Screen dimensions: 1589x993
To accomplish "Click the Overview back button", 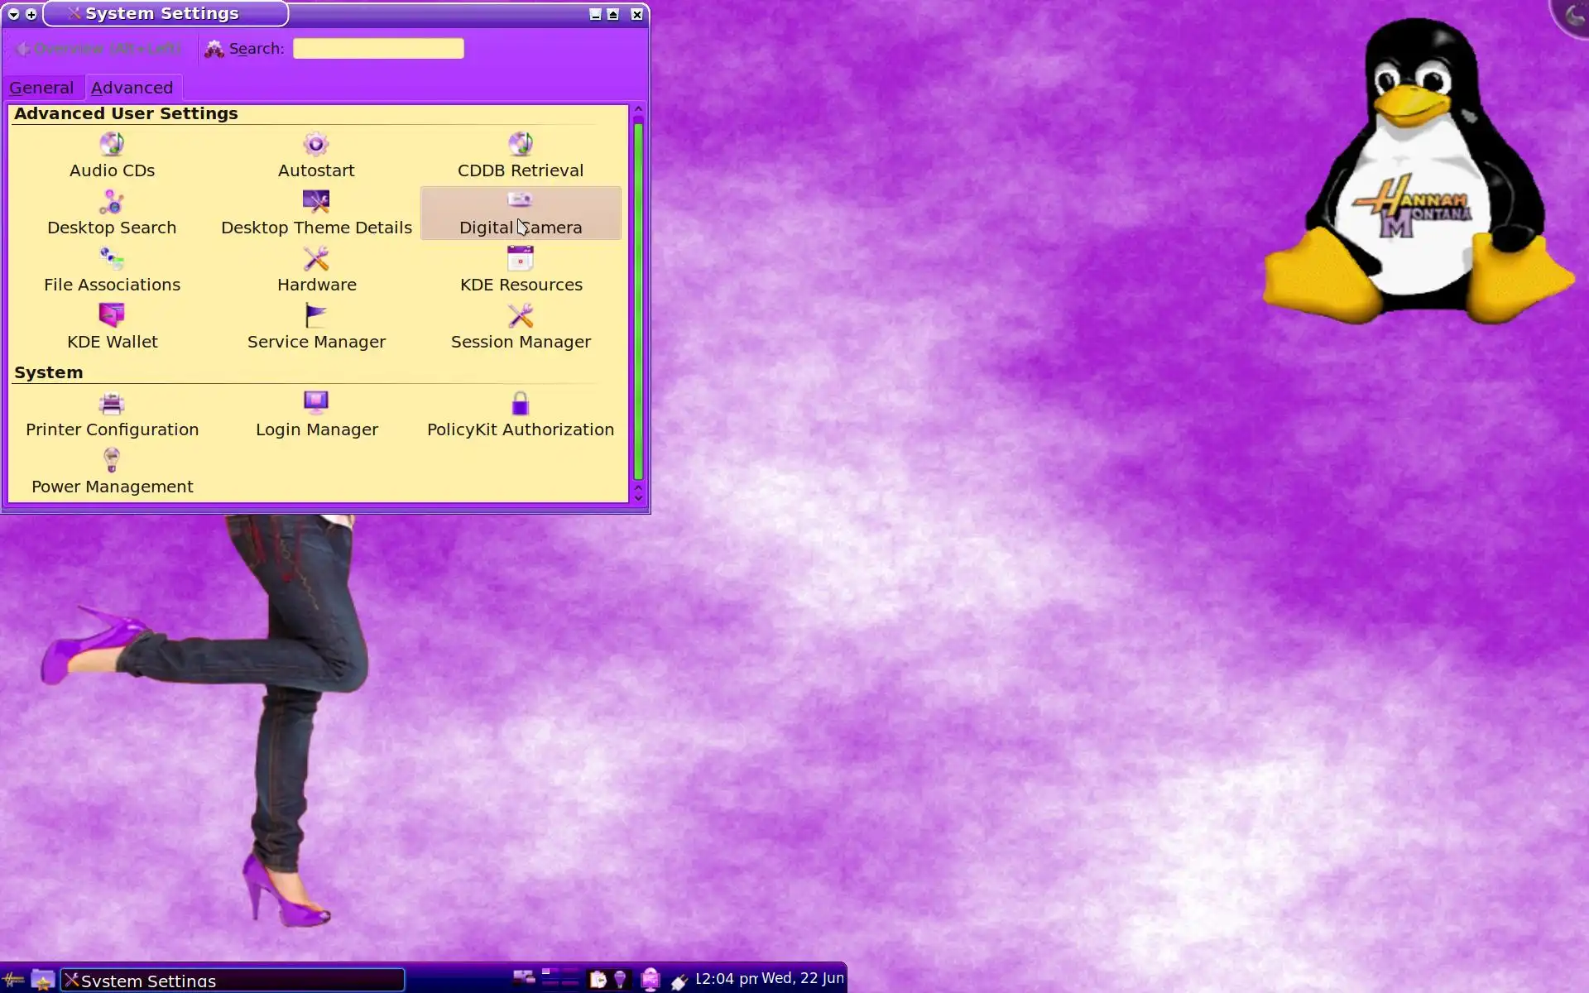I will (x=99, y=49).
